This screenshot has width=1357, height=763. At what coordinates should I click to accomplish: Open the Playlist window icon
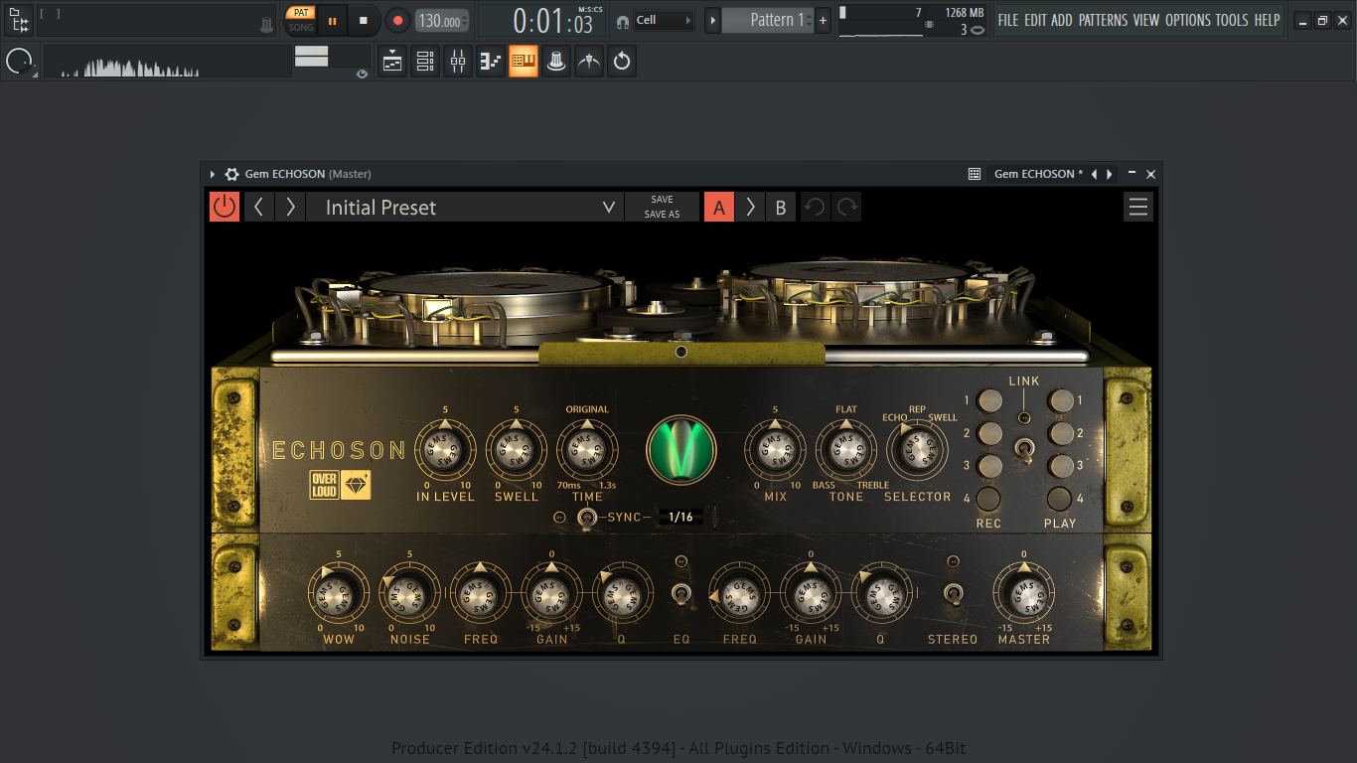392,62
